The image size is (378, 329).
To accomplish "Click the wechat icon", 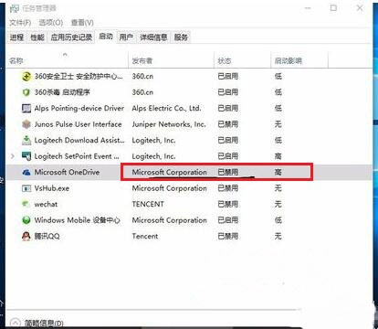I will pos(26,204).
